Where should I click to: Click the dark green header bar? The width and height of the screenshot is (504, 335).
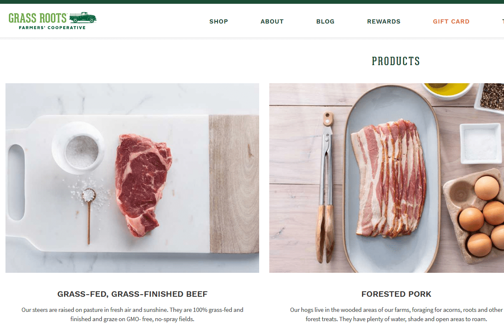click(252, 3)
